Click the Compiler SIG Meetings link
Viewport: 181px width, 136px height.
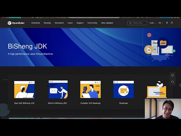90,103
